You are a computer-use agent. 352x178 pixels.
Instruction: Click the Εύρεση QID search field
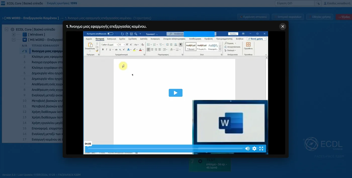(295, 3)
